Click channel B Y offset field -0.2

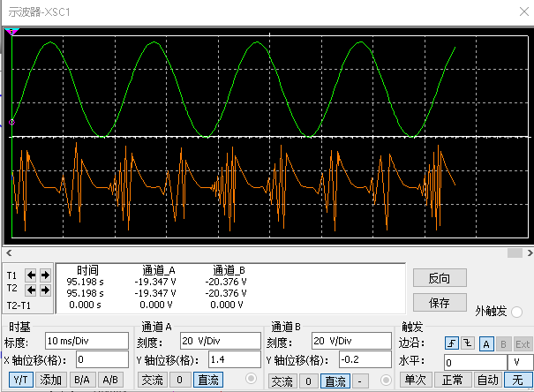[365, 359]
